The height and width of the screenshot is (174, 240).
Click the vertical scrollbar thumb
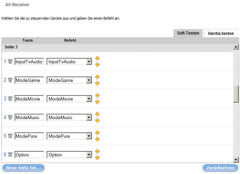(236, 94)
